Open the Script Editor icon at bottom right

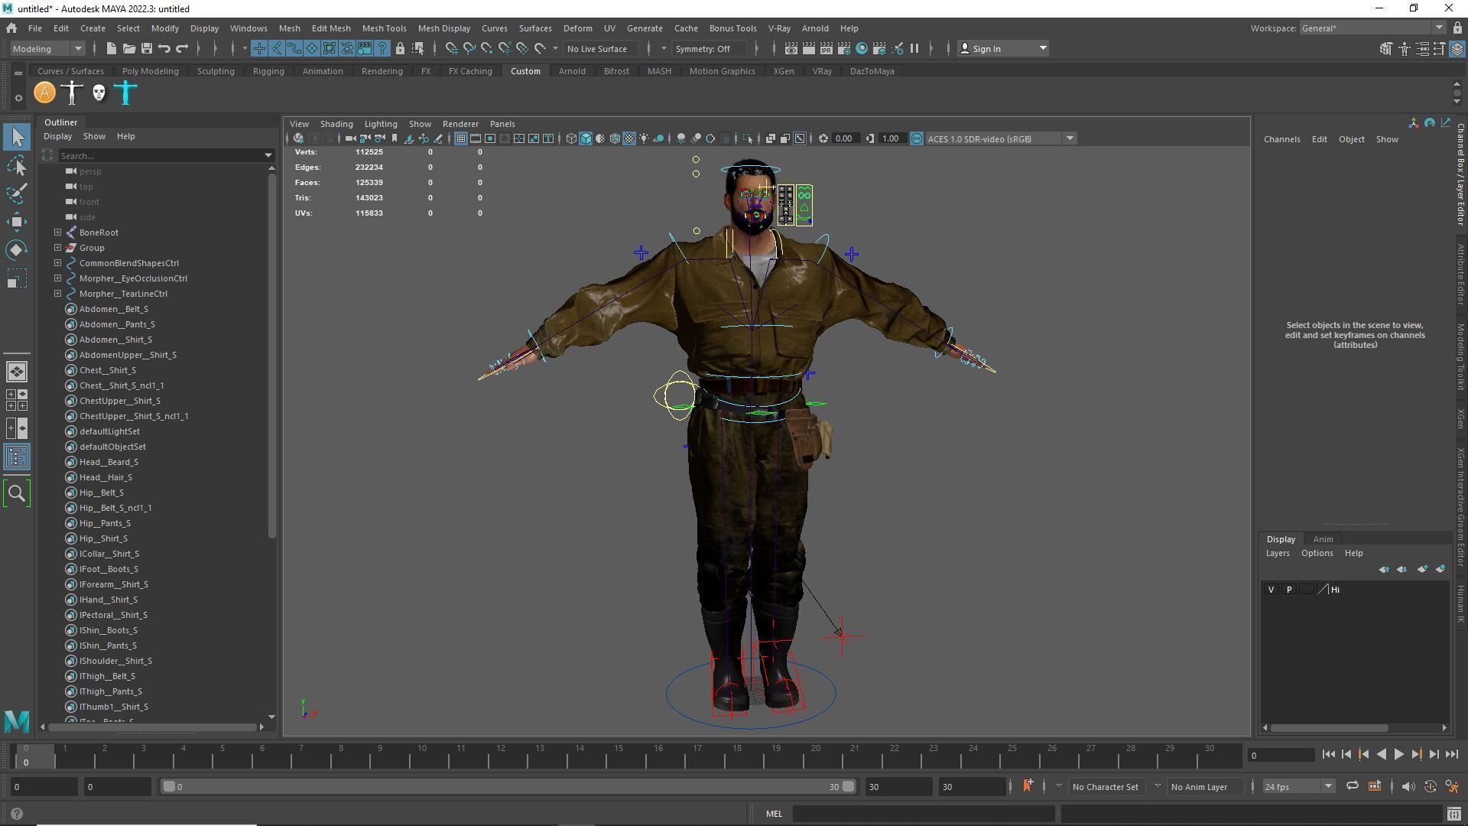1453,815
